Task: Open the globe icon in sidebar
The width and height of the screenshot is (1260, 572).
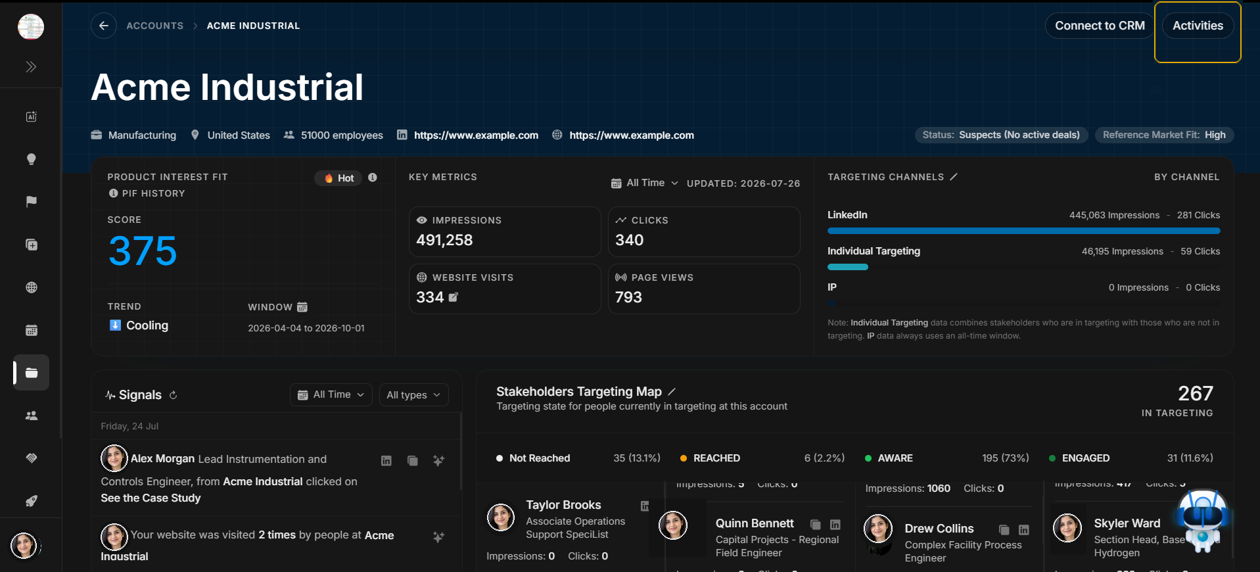Action: [31, 287]
